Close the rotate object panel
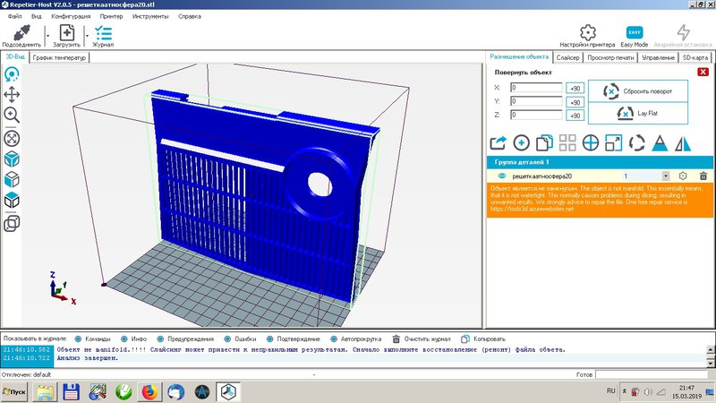Screen dimensions: 716x403 point(703,72)
